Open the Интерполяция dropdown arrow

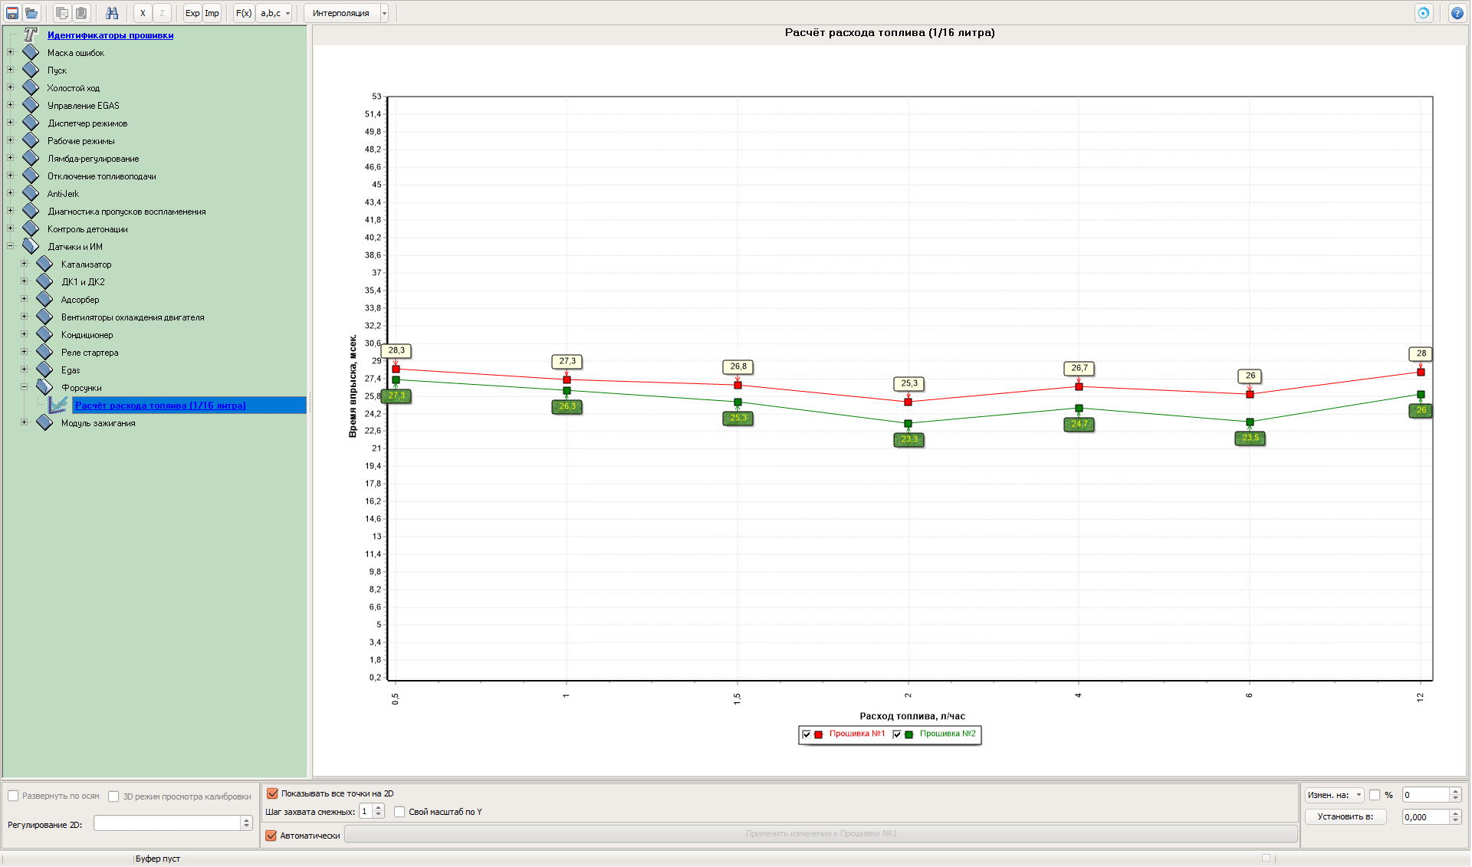coord(384,13)
